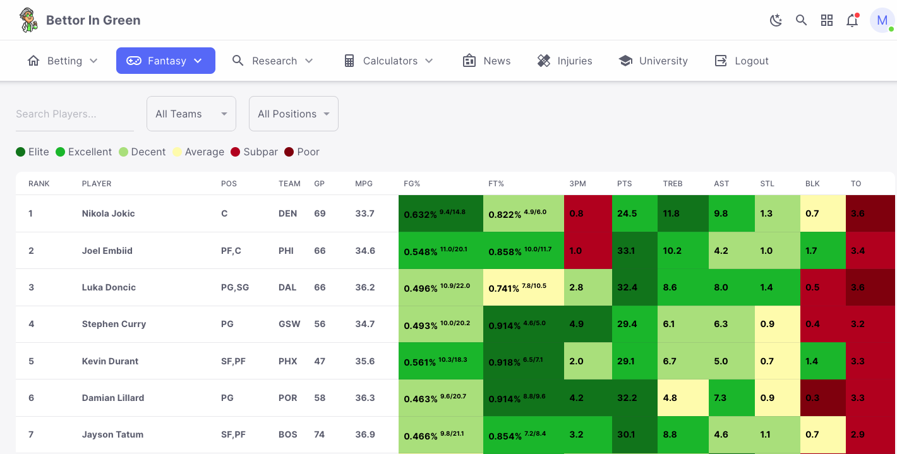Sort by TO column header

[856, 184]
